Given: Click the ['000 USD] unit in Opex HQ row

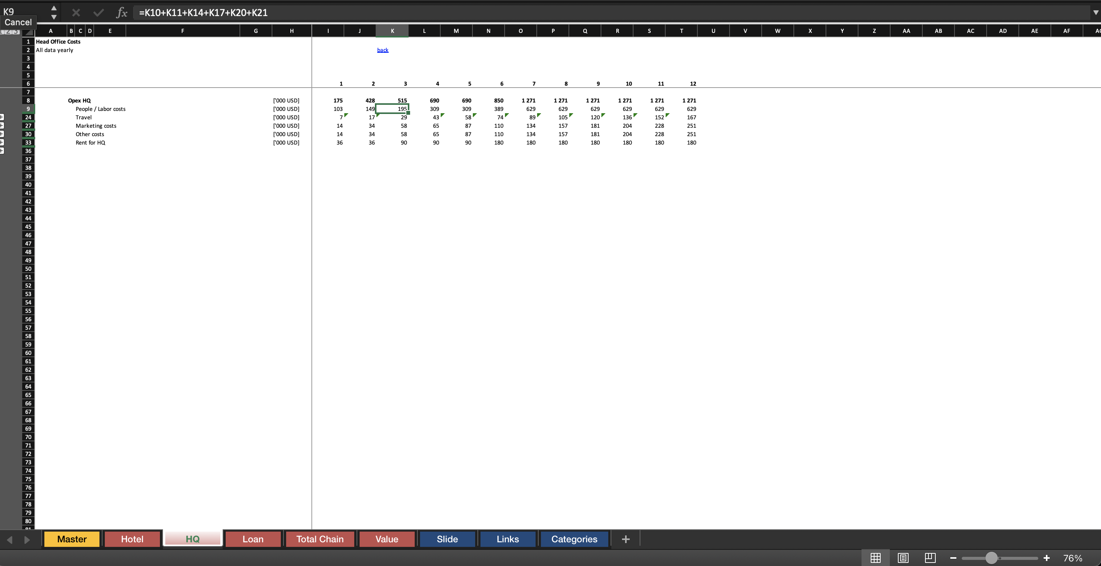Looking at the screenshot, I should [286, 100].
